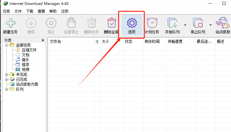Image resolution: width=231 pixels, height=132 pixels.
Task: Click the 继续 resume download icon
Action: click(31, 23)
